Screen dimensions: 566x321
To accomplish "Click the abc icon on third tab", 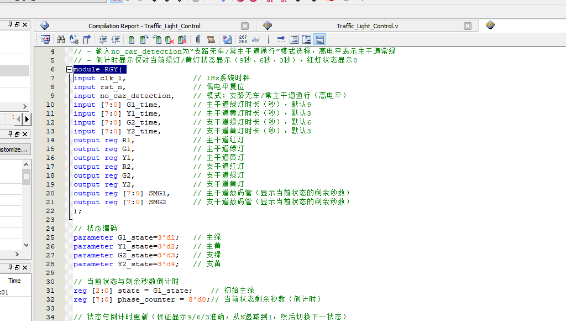I will [490, 25].
